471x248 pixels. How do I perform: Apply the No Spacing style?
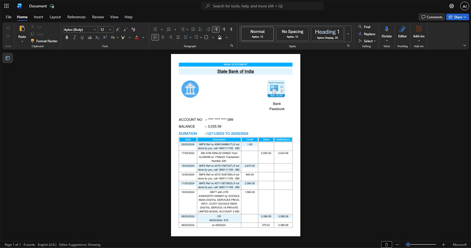click(x=292, y=34)
